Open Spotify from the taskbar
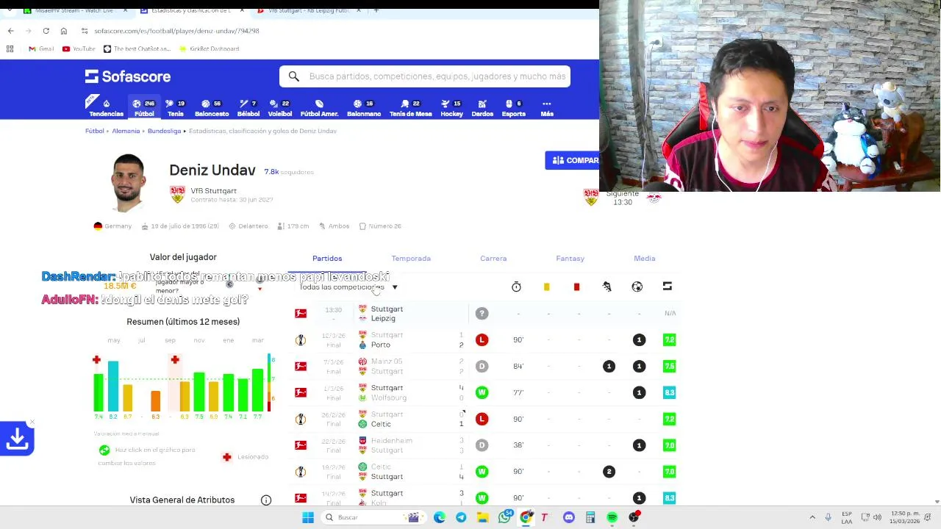941x529 pixels. tap(612, 517)
